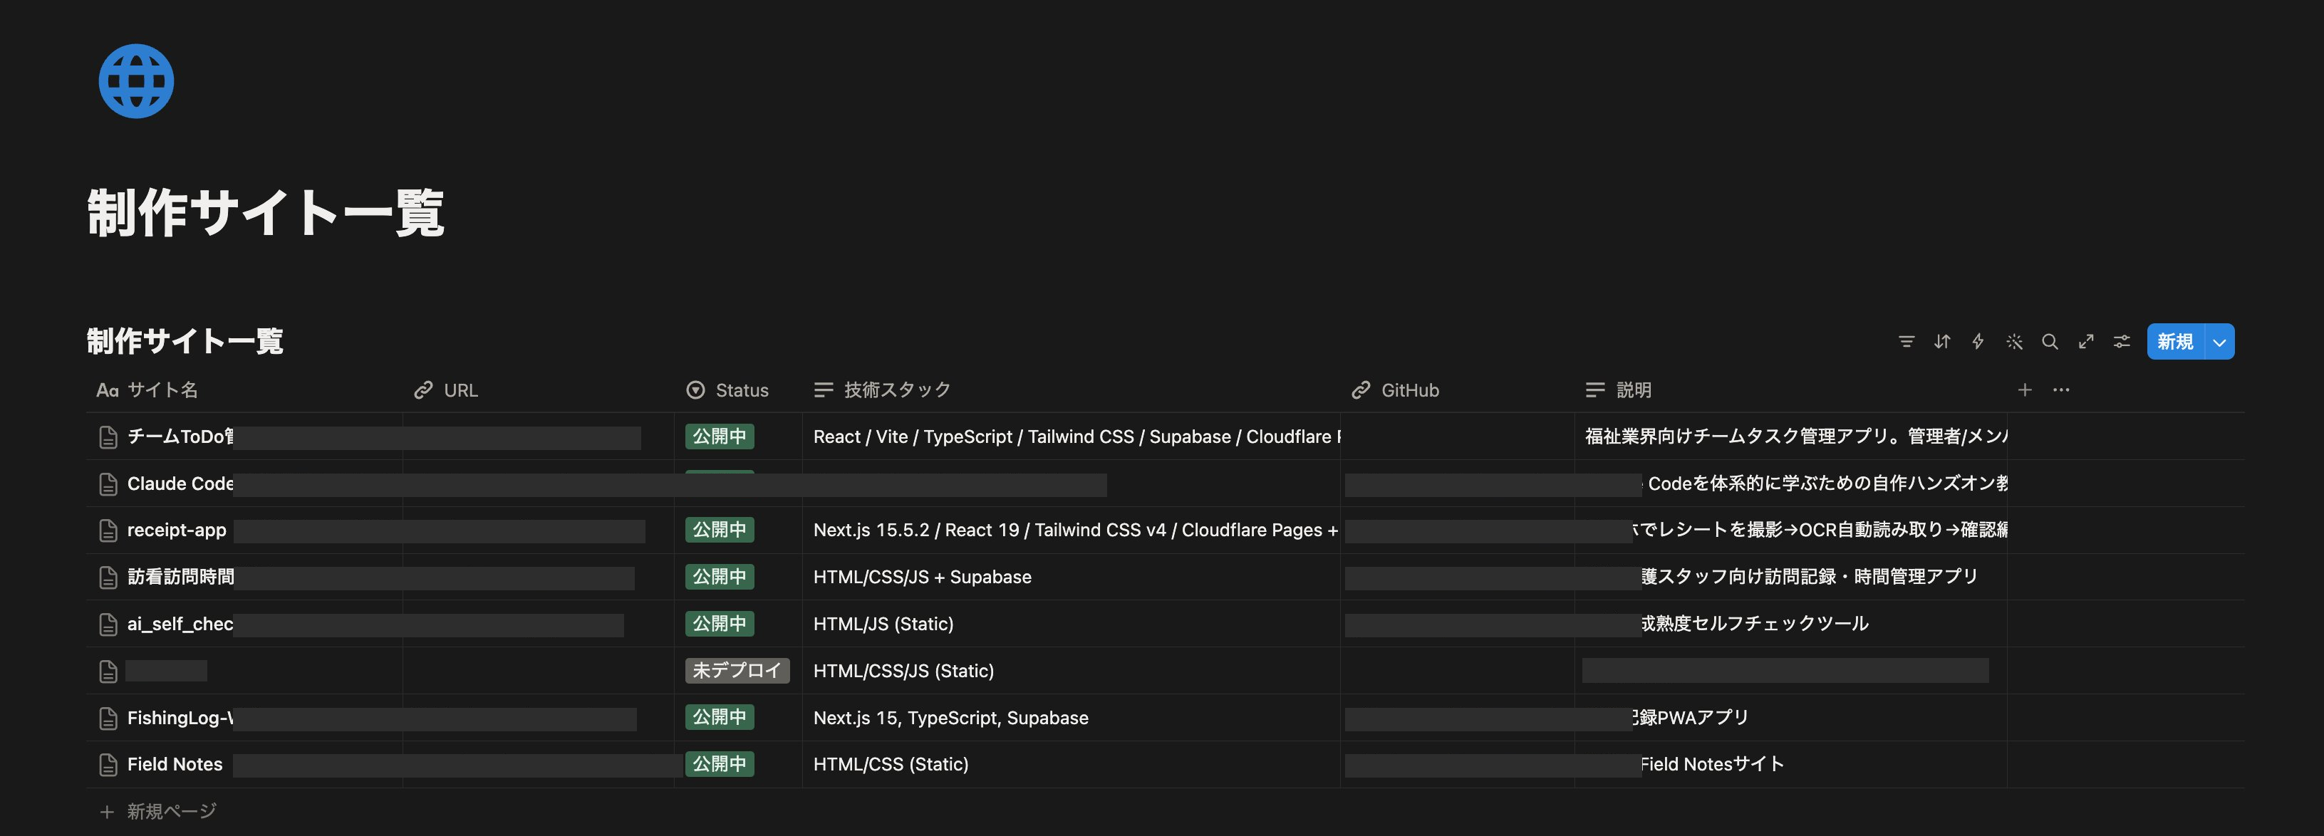Click 新規ページ to add row
Image resolution: width=2324 pixels, height=836 pixels.
(158, 812)
